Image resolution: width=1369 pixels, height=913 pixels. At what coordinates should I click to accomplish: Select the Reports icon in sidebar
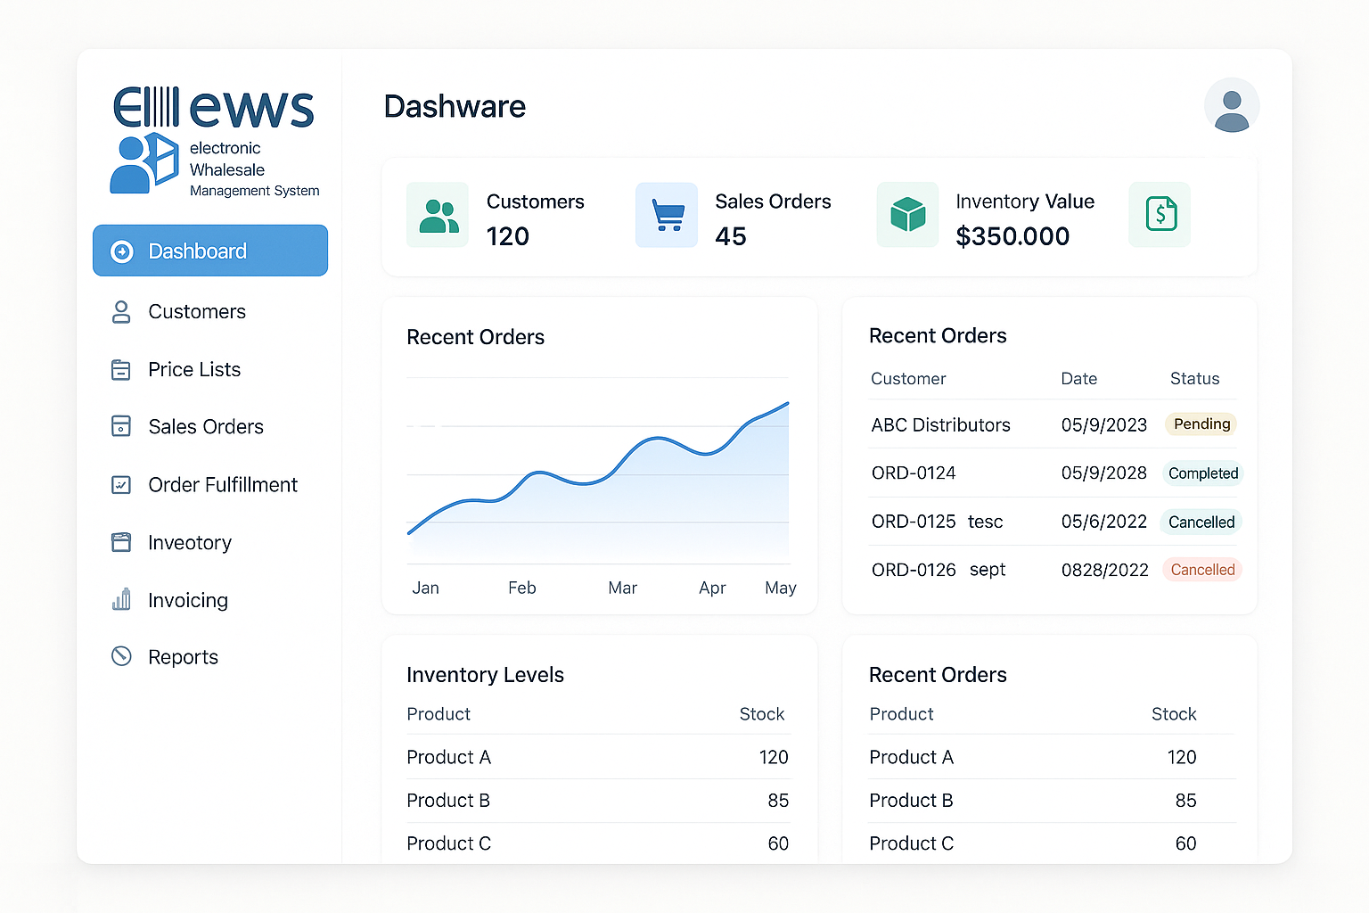(x=121, y=656)
